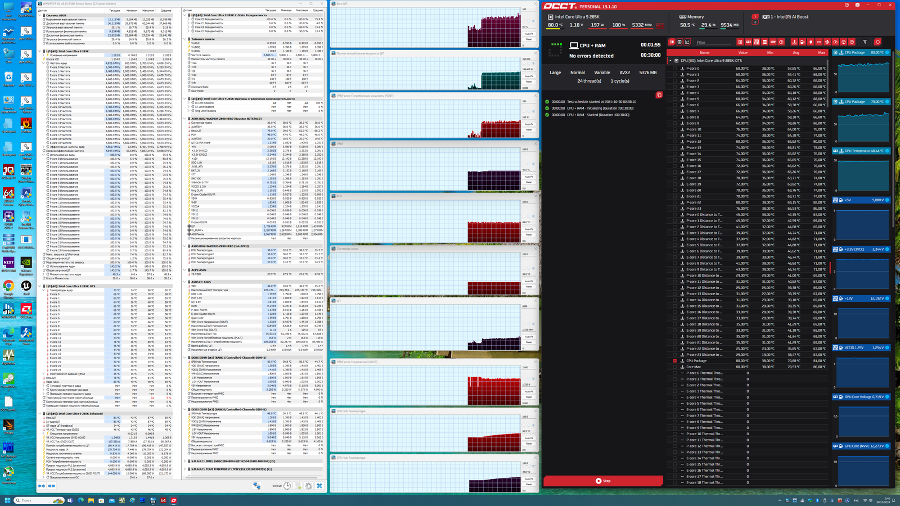Click OCCT help icon in title bar
The height and width of the screenshot is (506, 900).
[x=847, y=5]
